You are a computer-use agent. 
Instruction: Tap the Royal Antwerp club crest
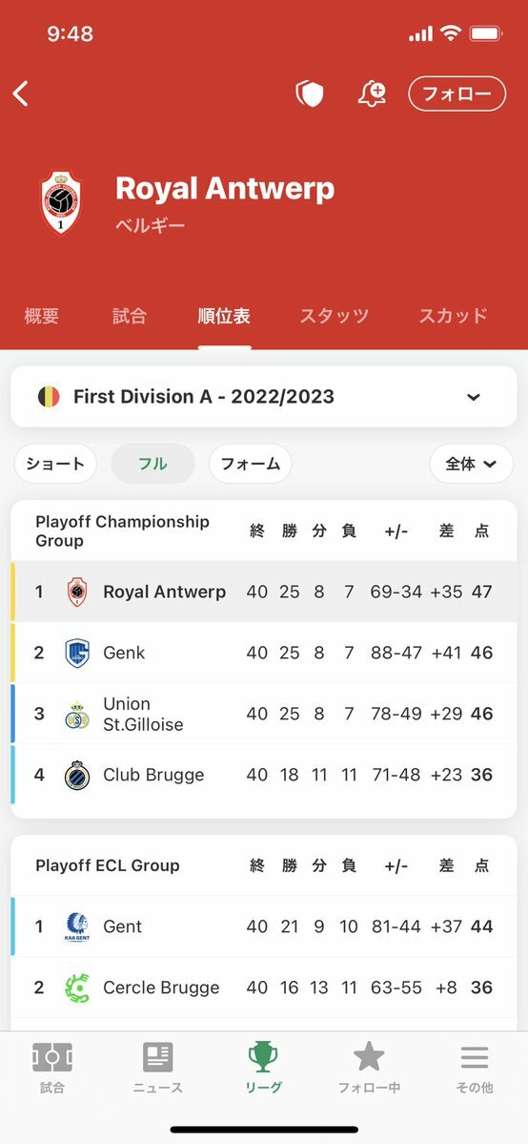[x=61, y=203]
